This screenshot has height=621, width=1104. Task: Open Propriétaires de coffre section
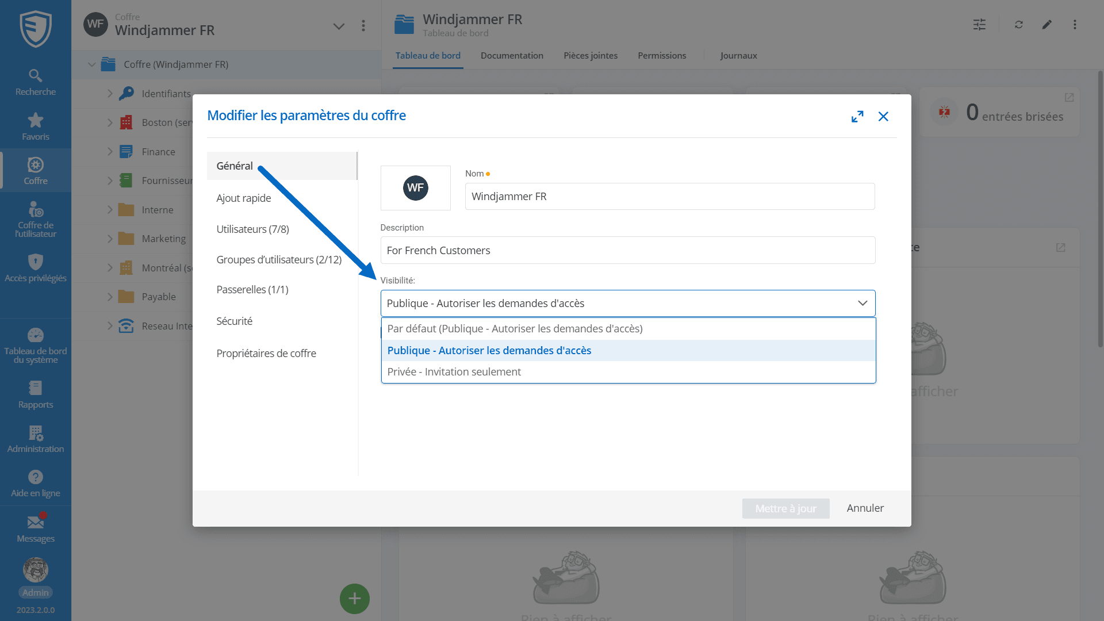coord(266,353)
